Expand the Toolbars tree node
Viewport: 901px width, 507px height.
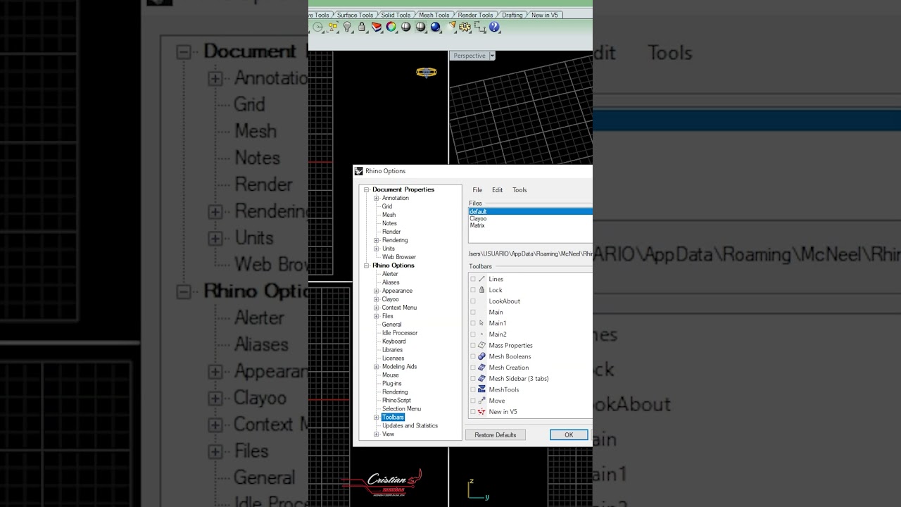click(376, 418)
